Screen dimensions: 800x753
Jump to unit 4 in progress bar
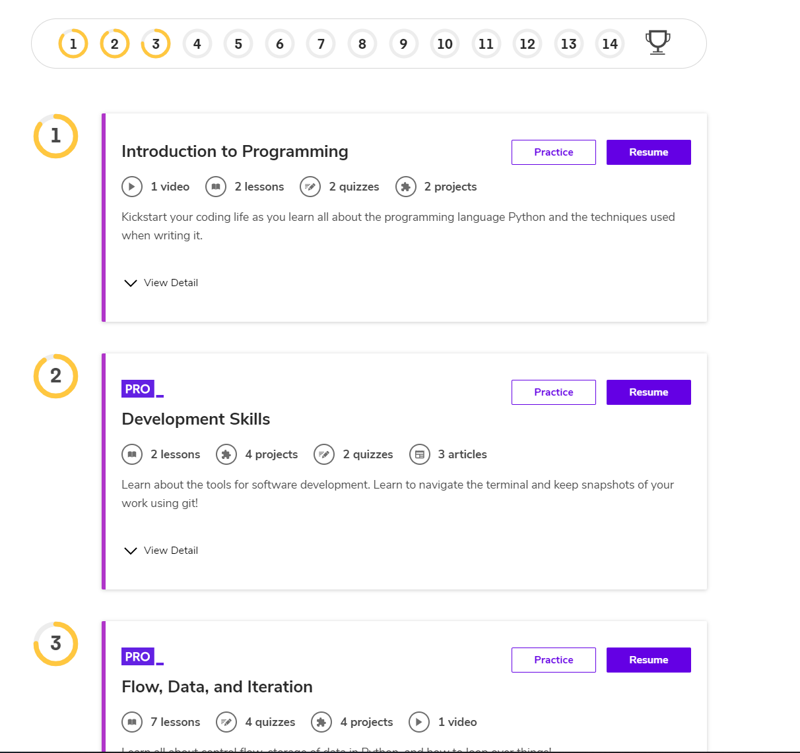click(197, 44)
